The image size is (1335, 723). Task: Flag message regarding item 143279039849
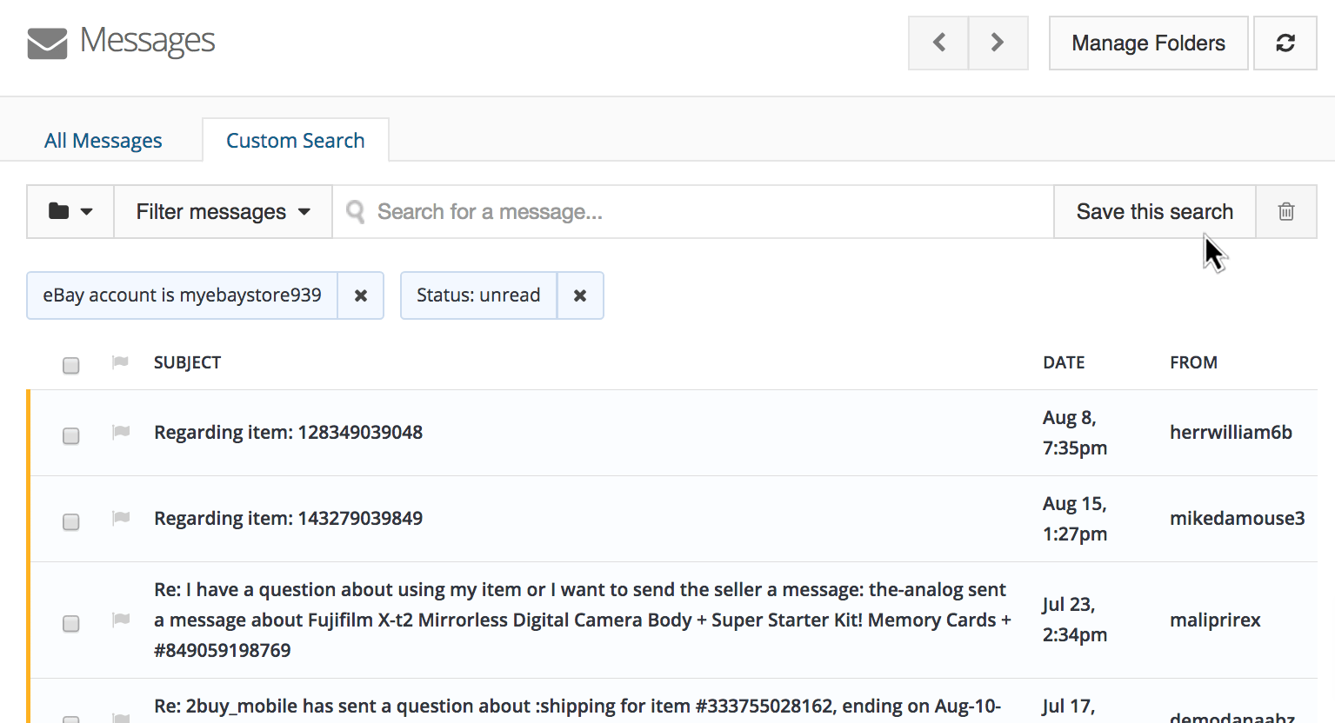121,518
